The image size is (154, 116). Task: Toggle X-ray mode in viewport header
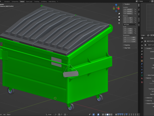point(103,114)
